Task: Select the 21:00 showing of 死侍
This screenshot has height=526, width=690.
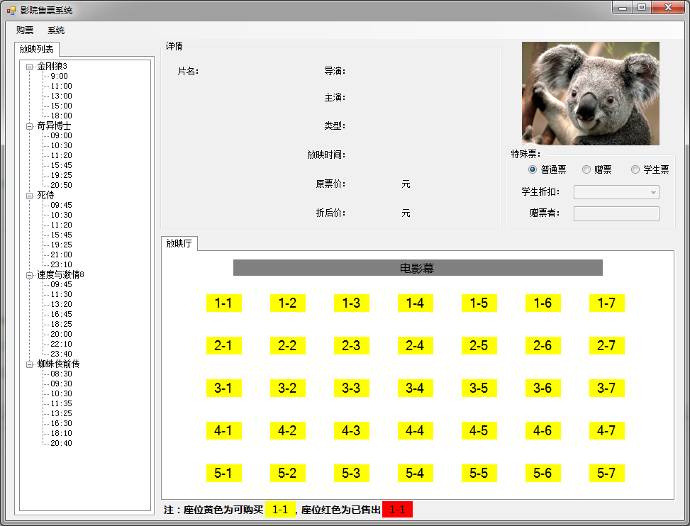Action: coord(61,254)
